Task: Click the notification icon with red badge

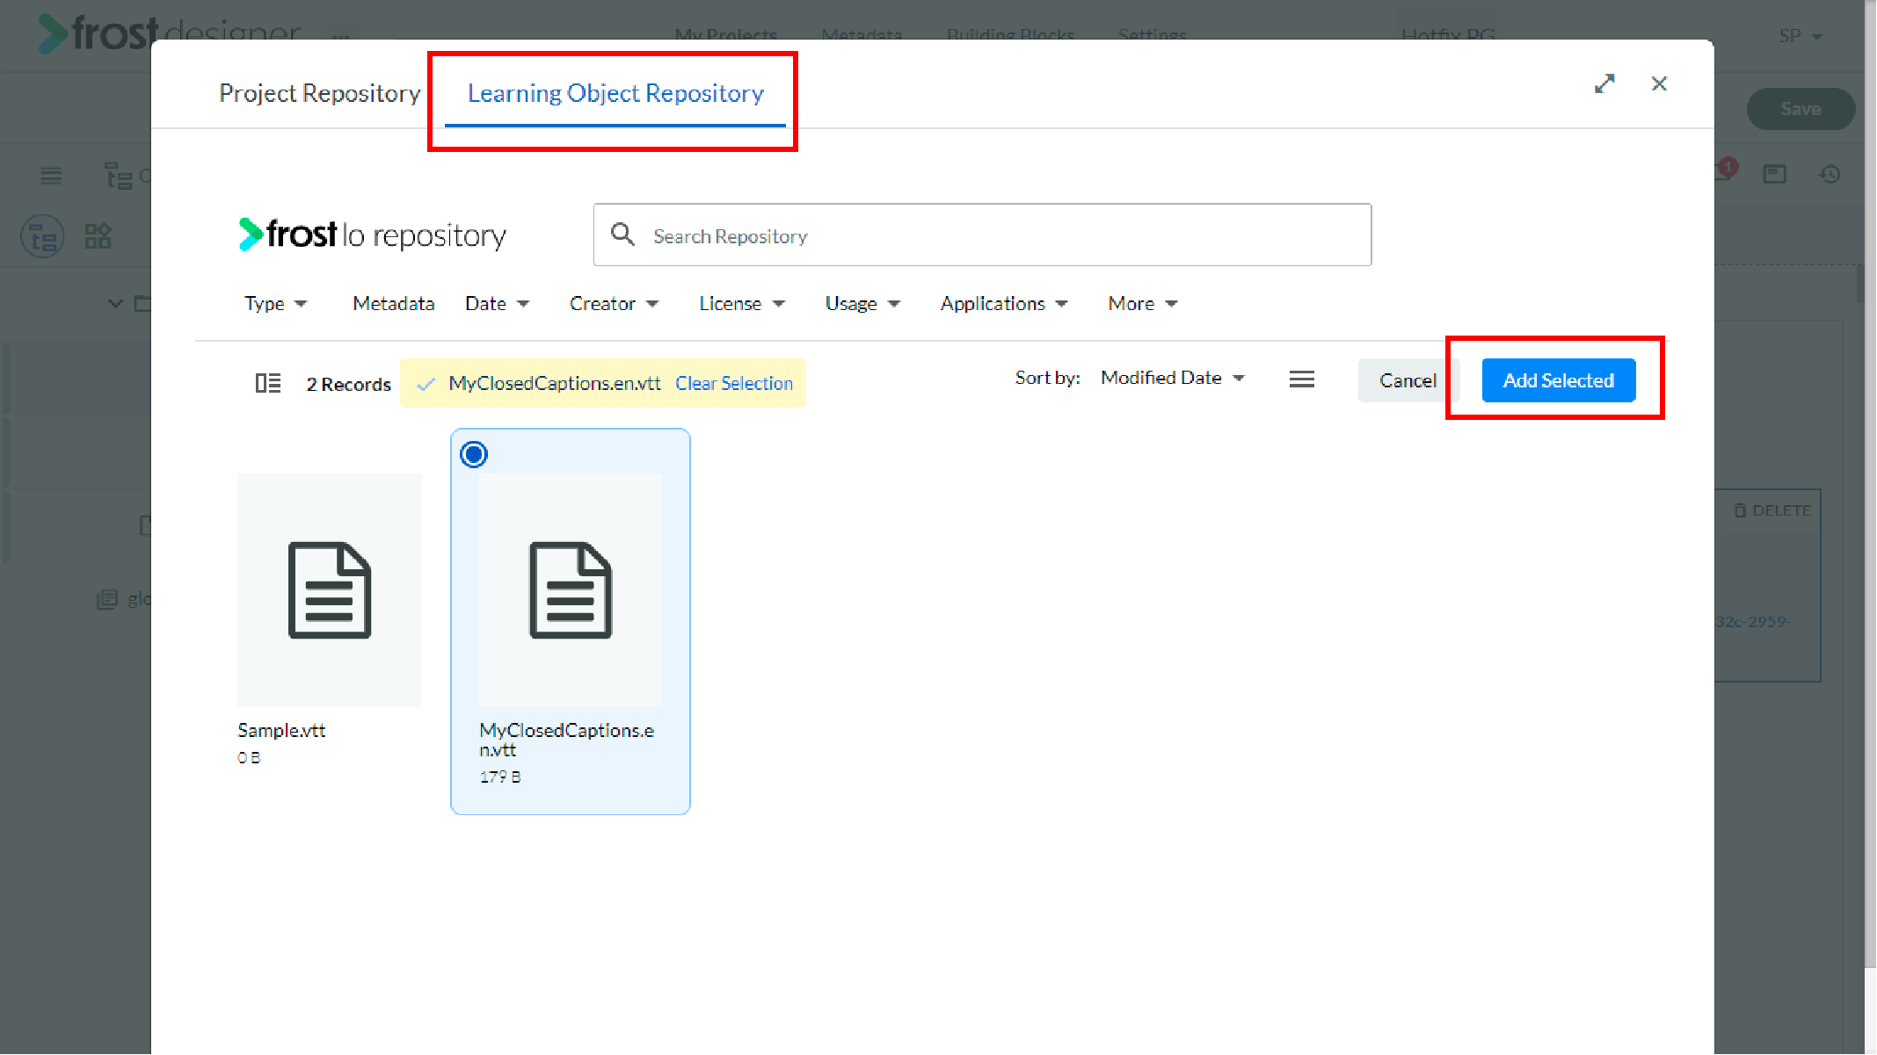Action: tap(1726, 170)
